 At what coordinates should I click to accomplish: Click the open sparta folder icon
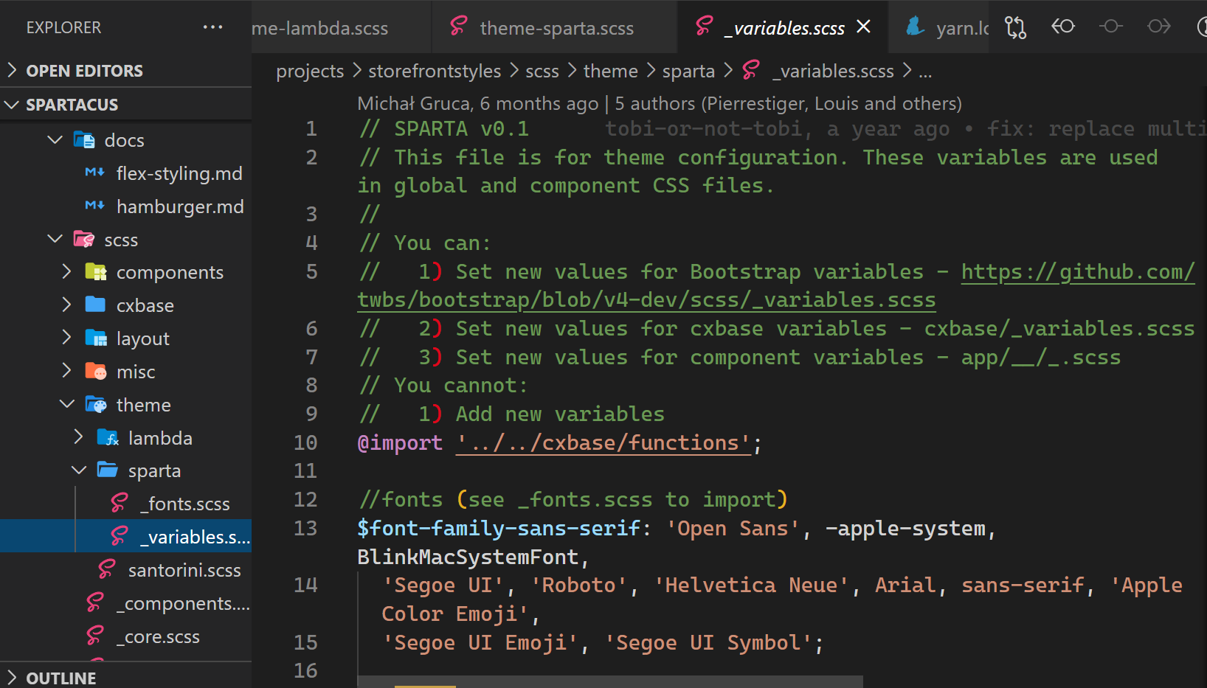(x=108, y=470)
